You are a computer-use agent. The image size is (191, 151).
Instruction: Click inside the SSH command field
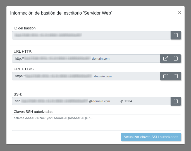coord(91,101)
